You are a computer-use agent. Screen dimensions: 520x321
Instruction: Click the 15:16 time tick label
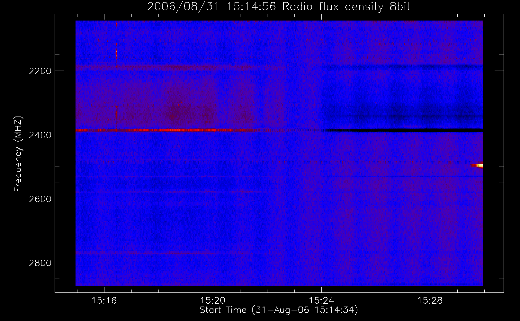coord(104,300)
